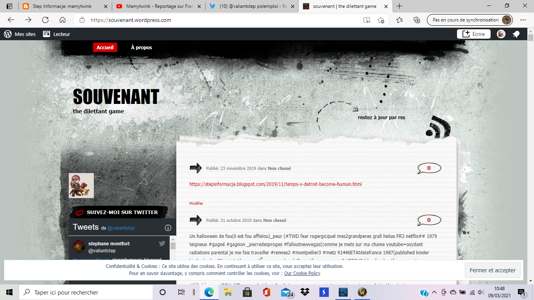This screenshot has width=534, height=300.
Task: Open the browser Settings and more menu
Action: [x=523, y=20]
